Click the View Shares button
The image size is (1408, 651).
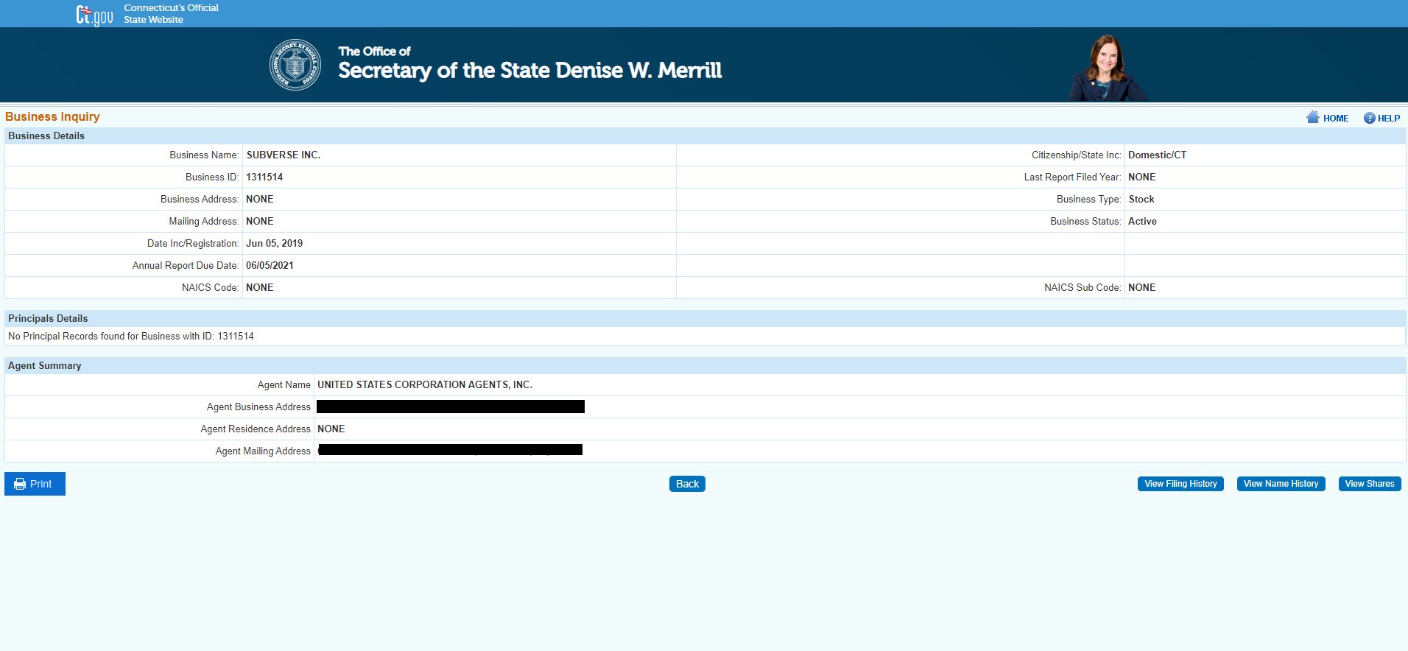tap(1370, 484)
